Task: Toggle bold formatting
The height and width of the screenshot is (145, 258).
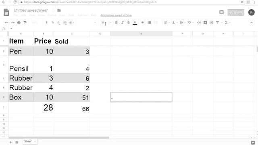Action: (x=116, y=23)
